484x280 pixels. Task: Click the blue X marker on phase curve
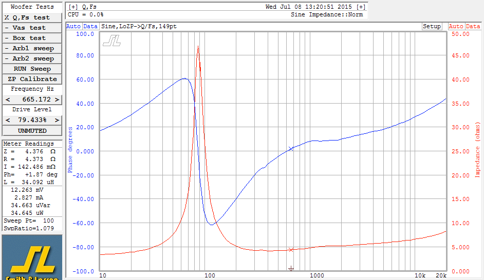click(x=290, y=149)
